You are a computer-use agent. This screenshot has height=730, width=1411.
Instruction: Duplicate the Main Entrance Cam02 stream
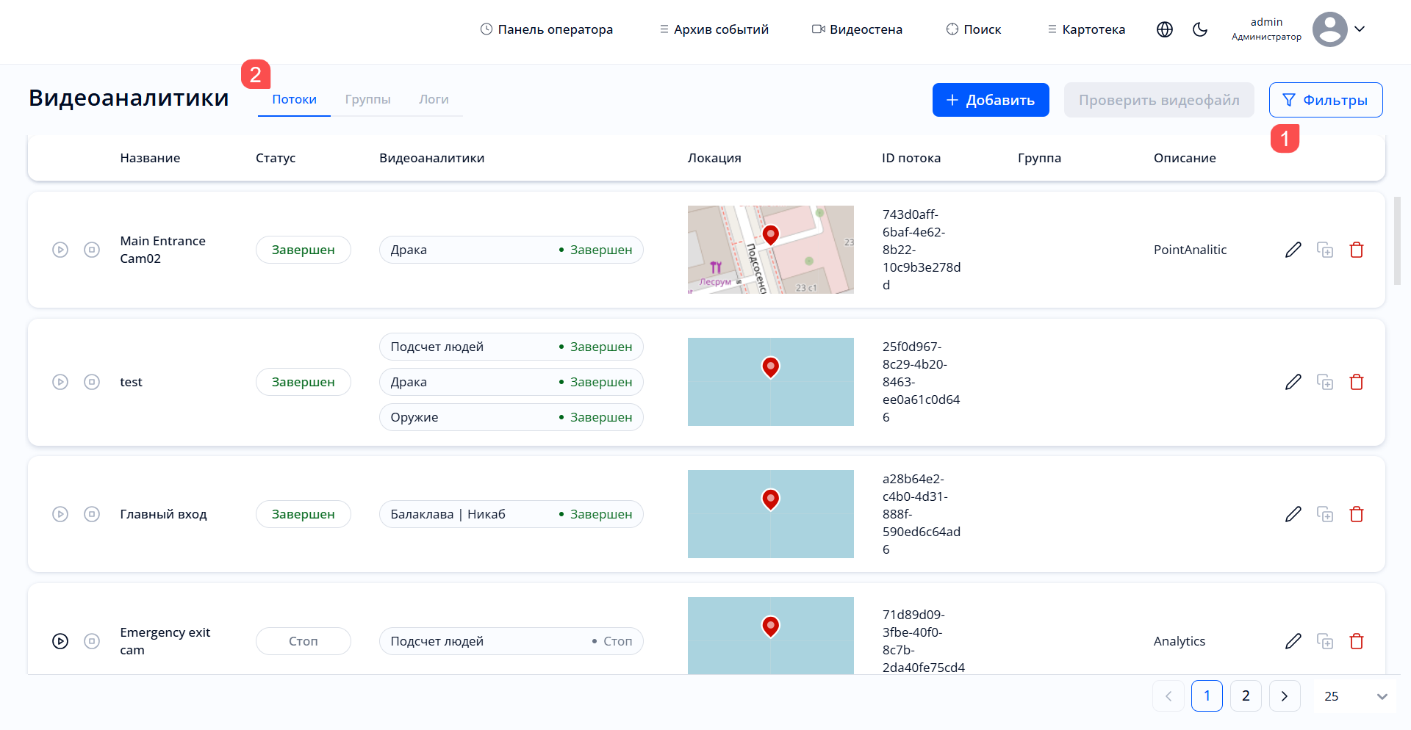tap(1324, 250)
